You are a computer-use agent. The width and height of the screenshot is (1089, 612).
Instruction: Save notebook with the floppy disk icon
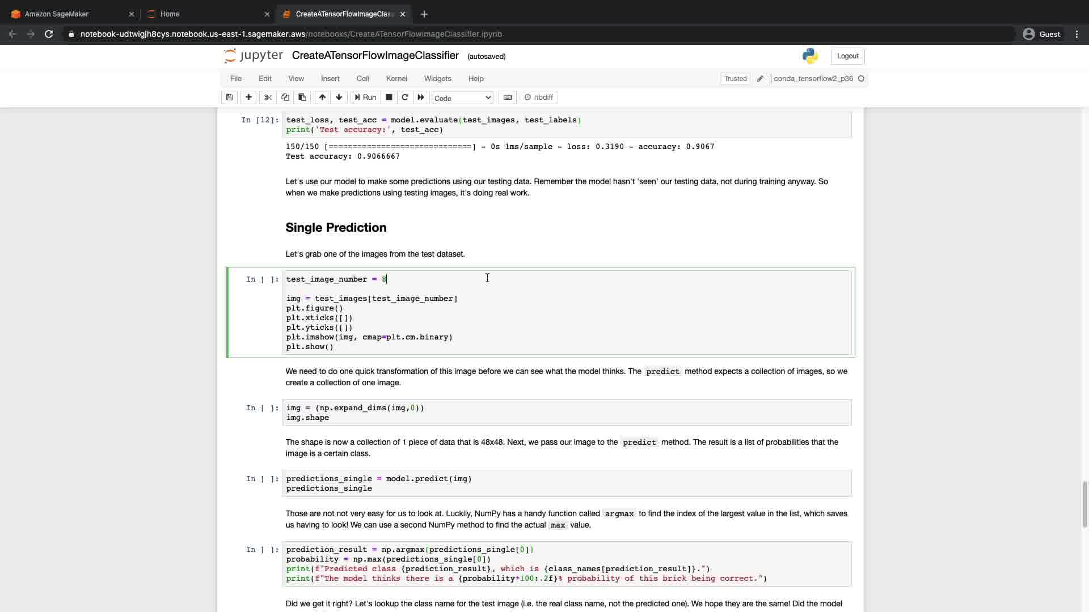coord(229,97)
